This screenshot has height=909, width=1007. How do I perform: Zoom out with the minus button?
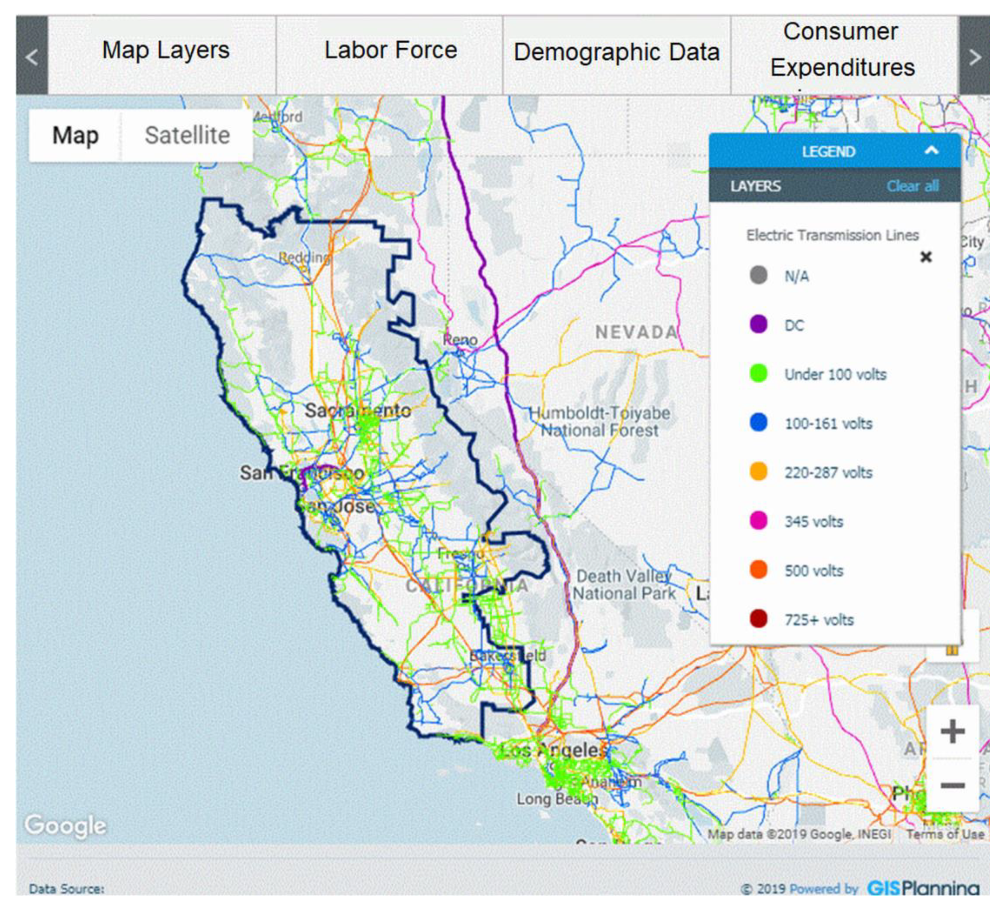pos(952,785)
